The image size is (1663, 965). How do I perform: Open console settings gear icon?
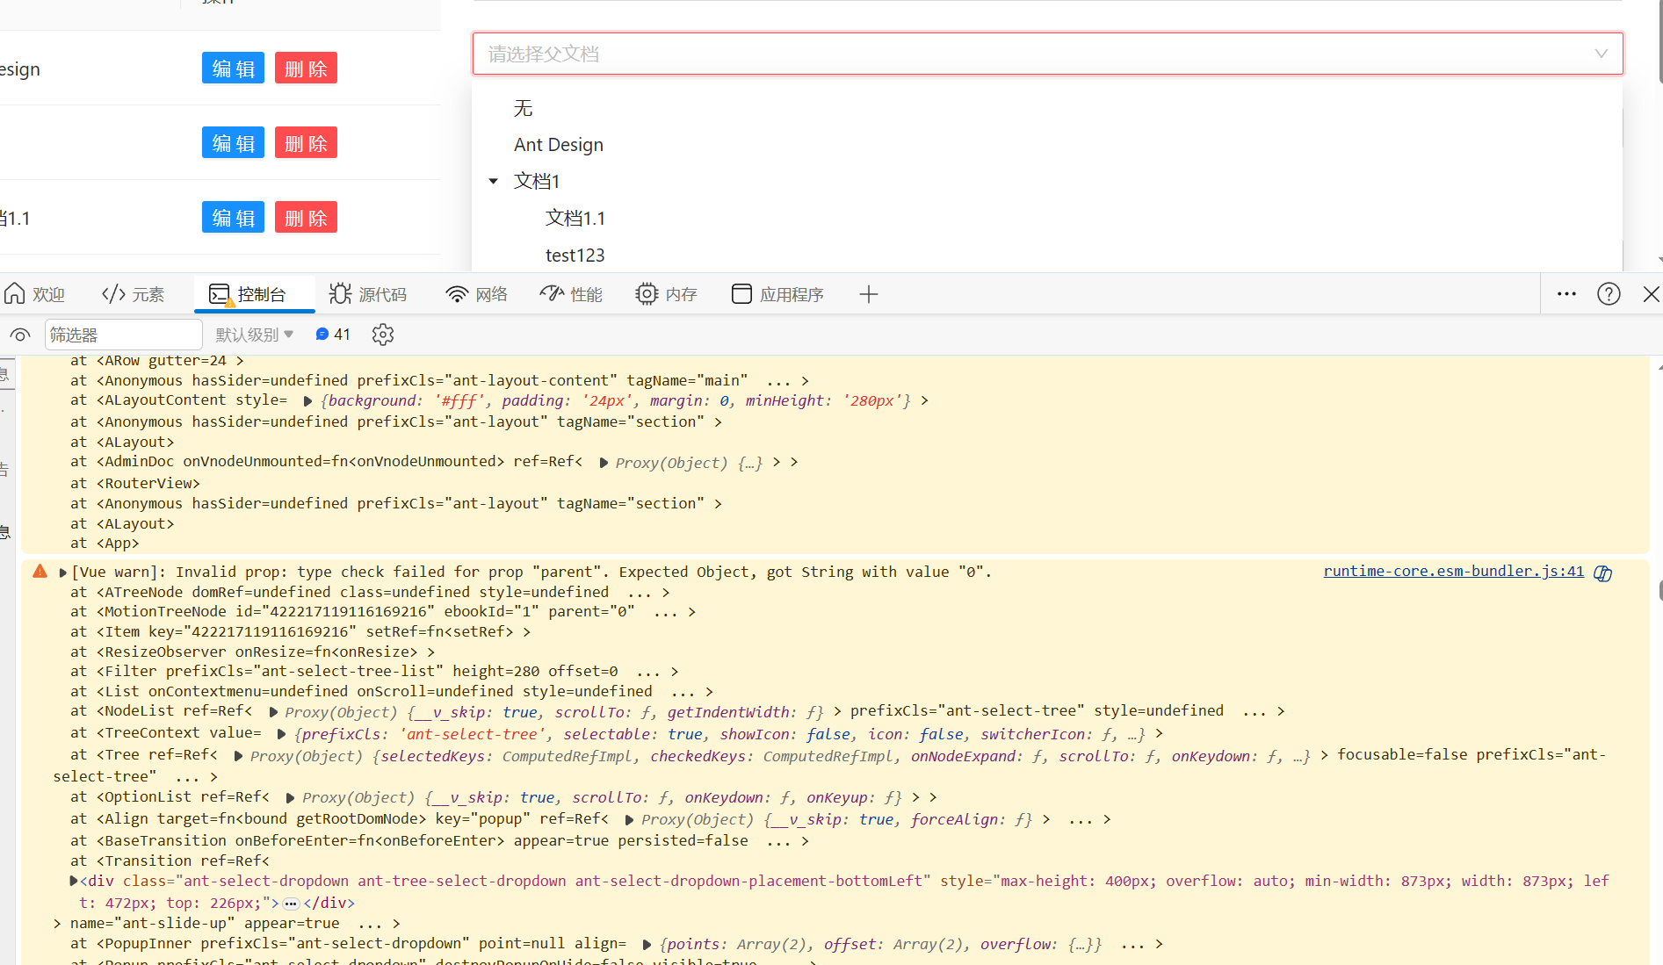(383, 335)
